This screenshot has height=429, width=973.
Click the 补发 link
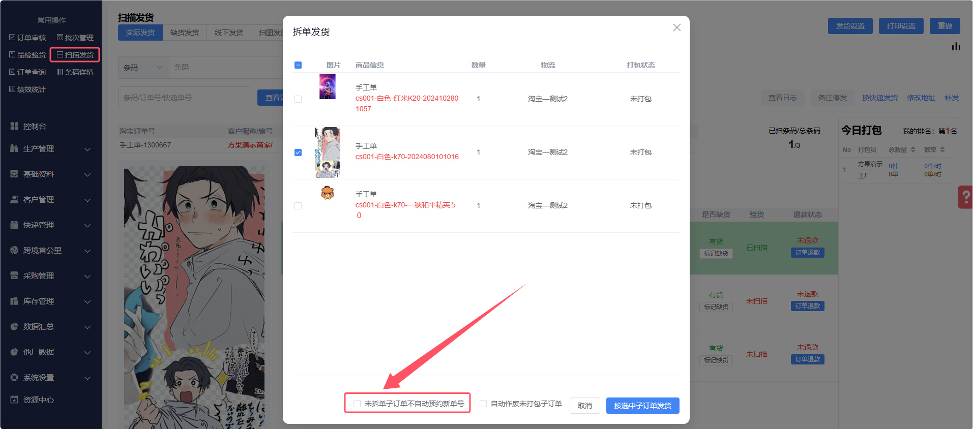click(952, 98)
